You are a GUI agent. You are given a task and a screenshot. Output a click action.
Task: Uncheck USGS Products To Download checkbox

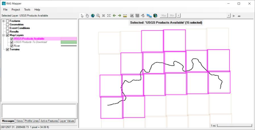(x=12, y=42)
